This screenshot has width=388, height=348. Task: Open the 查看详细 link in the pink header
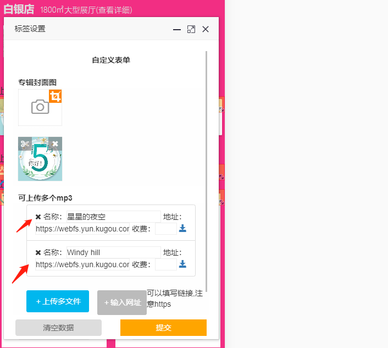point(114,10)
